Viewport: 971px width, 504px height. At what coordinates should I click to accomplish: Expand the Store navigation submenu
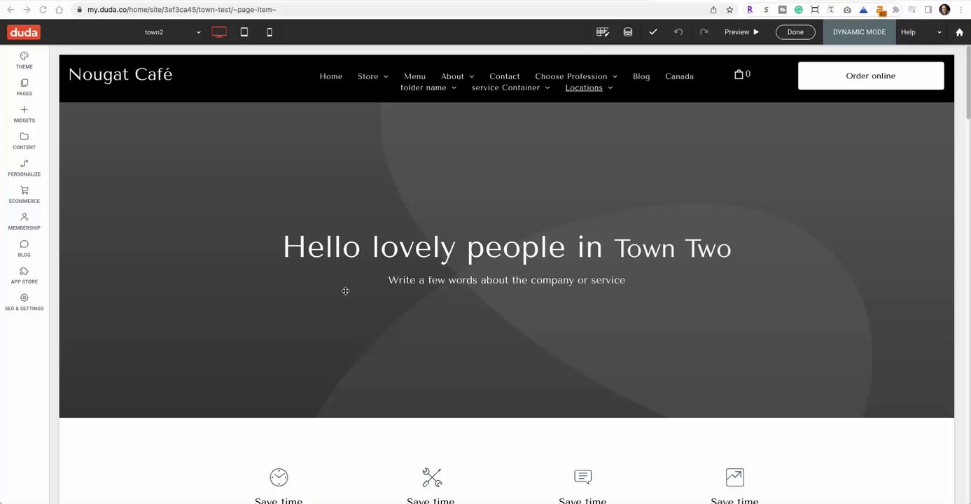373,76
